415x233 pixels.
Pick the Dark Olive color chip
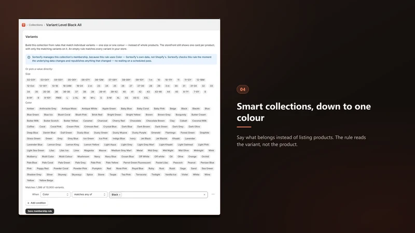[194, 126]
